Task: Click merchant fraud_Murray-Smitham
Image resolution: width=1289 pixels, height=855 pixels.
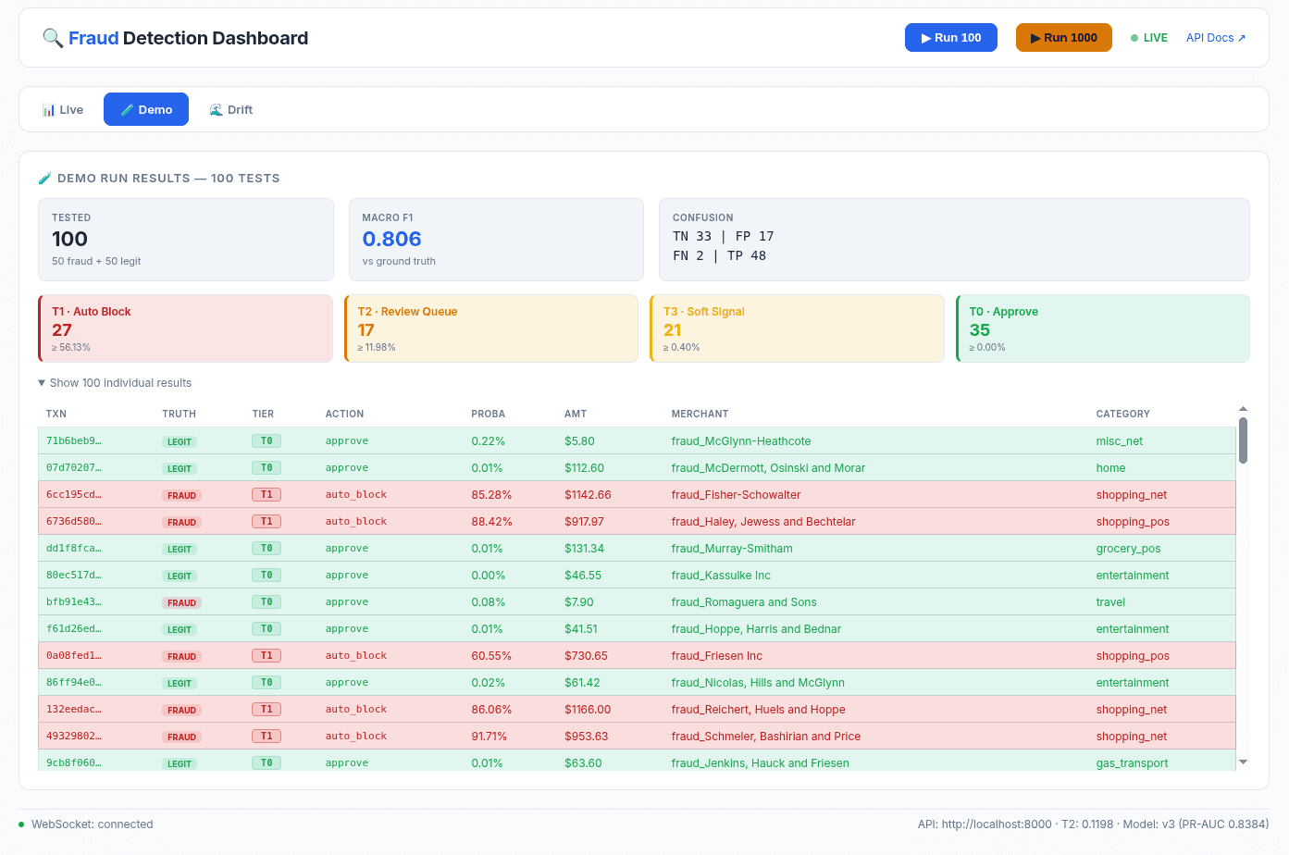Action: tap(732, 549)
